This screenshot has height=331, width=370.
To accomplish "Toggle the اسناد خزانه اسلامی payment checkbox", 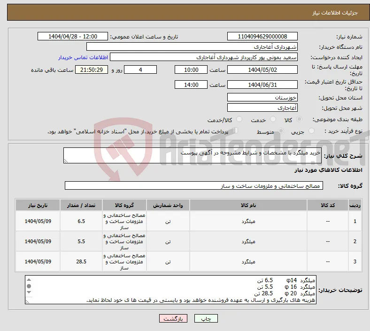I will (x=235, y=131).
